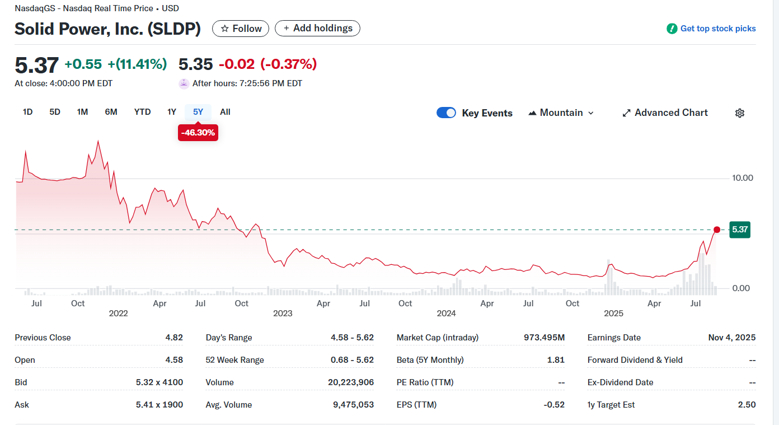Screen dimensions: 779x425
Task: Click the 2025 year label on axis
Action: (x=613, y=314)
